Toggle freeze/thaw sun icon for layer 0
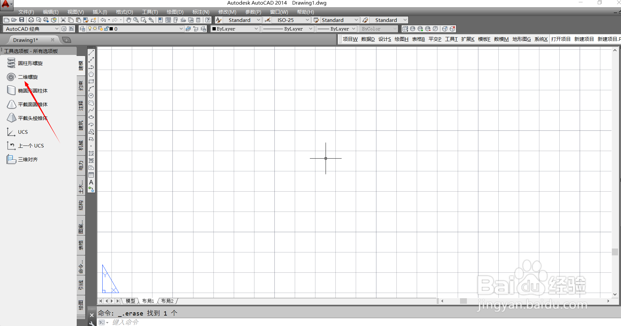 click(95, 29)
